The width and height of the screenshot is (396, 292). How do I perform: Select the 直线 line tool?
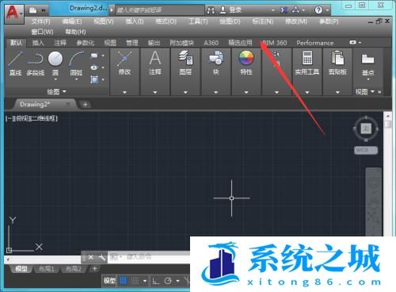coord(15,63)
